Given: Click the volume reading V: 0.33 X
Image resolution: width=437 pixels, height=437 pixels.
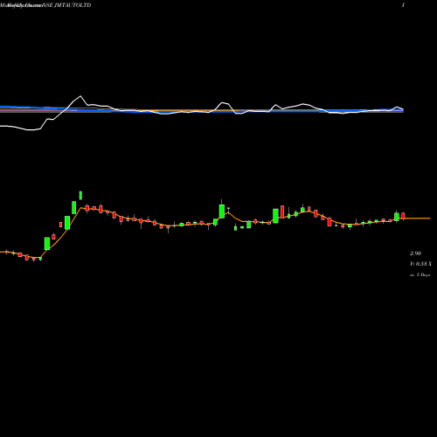Looking at the screenshot, I should [x=420, y=264].
